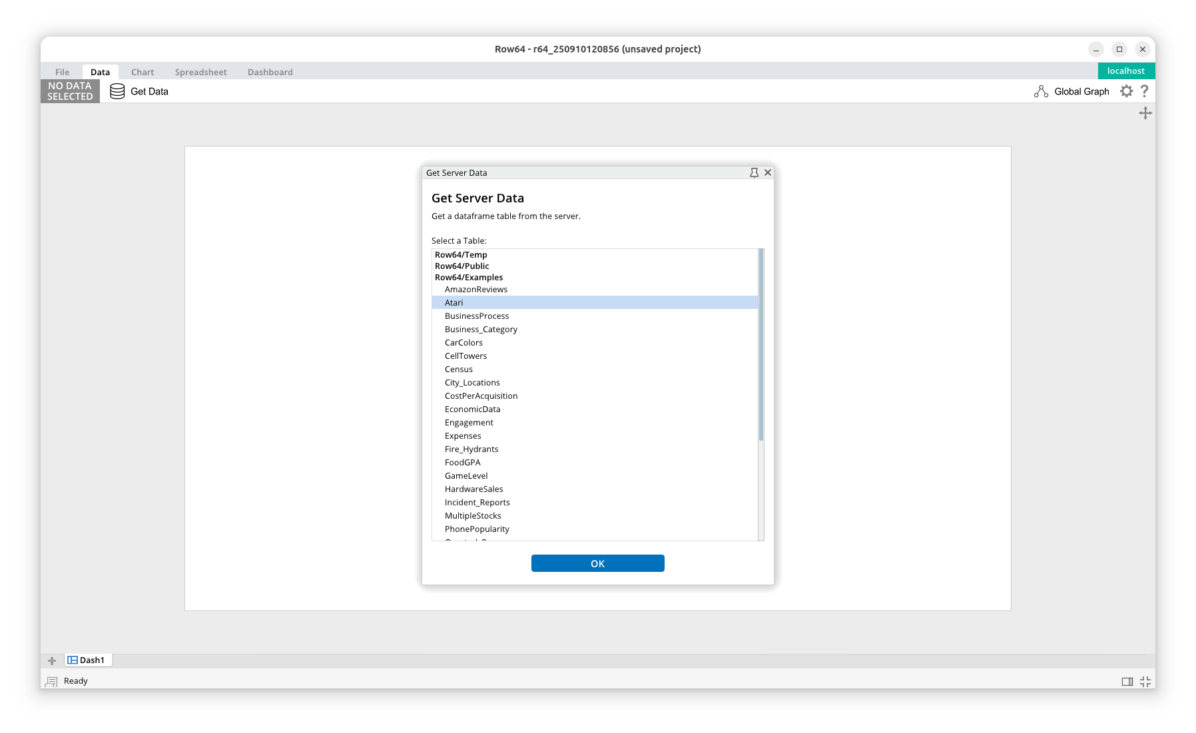
Task: Click the status log icon beside Ready
Action: (51, 681)
